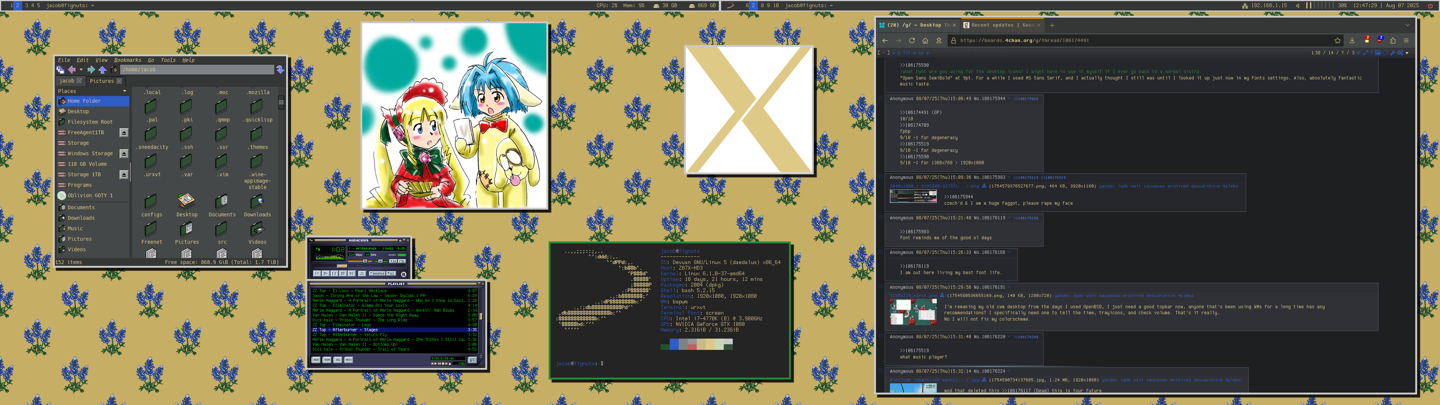Pause playback in Audacious
1440x405 pixels.
coord(334,273)
